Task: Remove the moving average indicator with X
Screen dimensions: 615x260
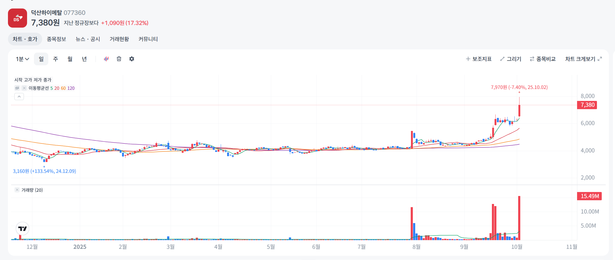Action: click(x=24, y=88)
